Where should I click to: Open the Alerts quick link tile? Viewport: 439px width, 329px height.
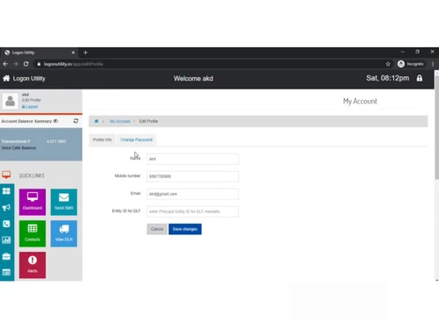click(32, 265)
